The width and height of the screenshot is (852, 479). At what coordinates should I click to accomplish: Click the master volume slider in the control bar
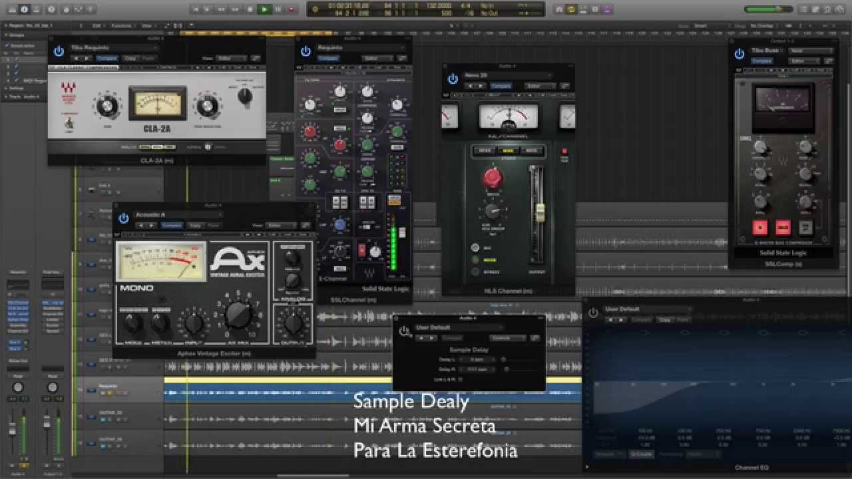[769, 9]
